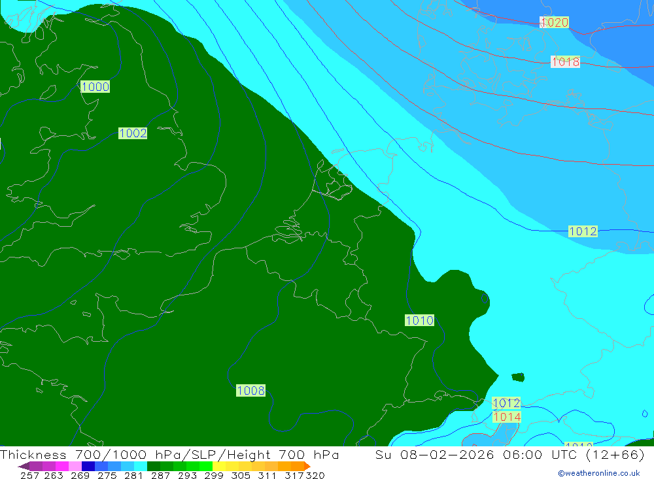
Task: Click the navy blue legend swatch
Action: click(x=88, y=466)
